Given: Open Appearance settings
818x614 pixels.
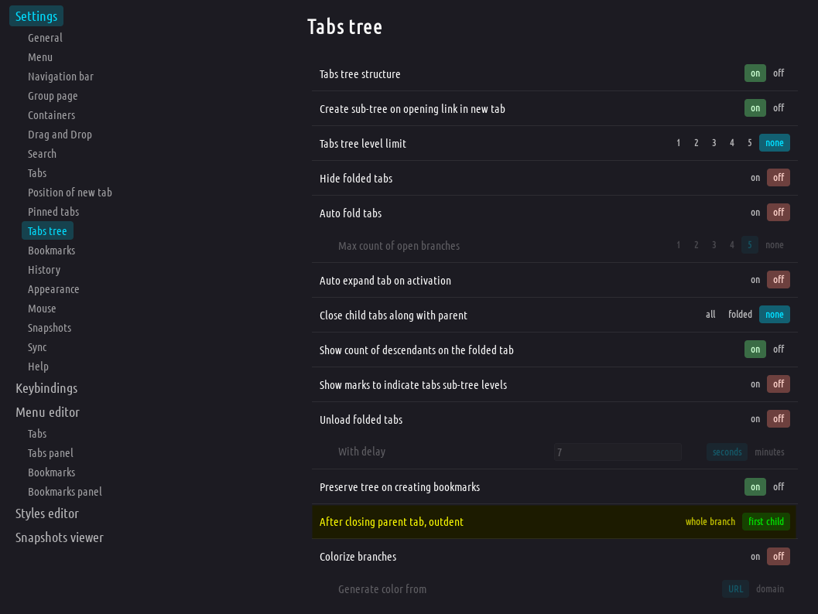Looking at the screenshot, I should [53, 288].
